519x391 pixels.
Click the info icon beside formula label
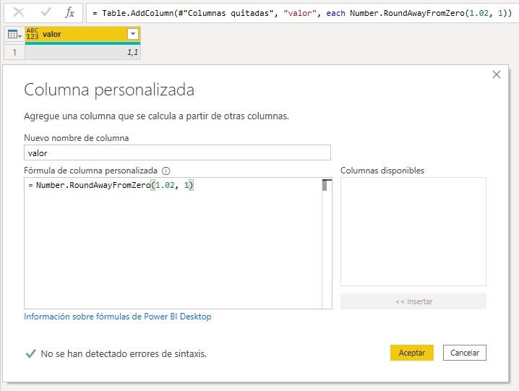click(x=166, y=171)
